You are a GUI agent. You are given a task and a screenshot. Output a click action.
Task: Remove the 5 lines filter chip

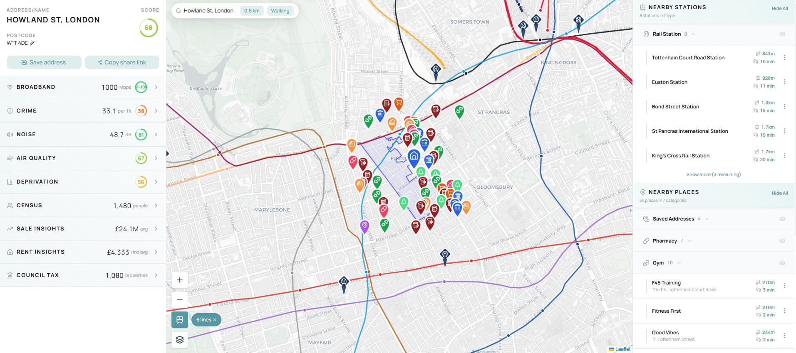click(x=215, y=320)
